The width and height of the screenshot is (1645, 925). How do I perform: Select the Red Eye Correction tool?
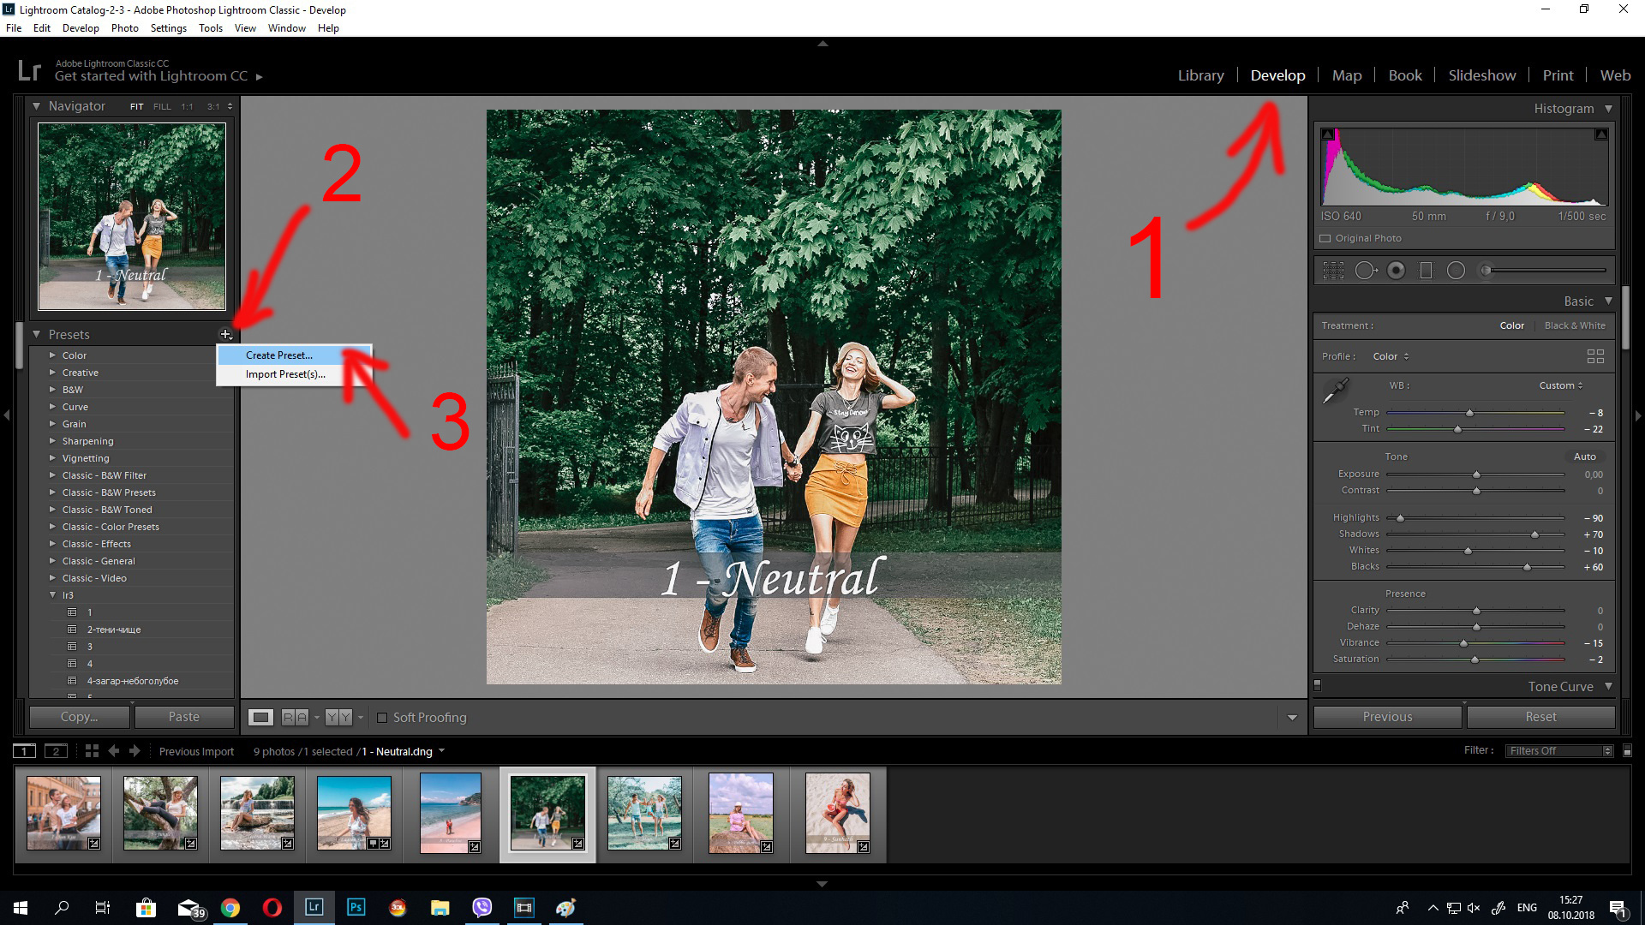(x=1397, y=270)
